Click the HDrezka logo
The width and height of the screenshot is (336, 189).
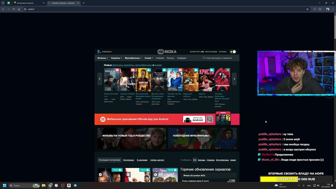[167, 52]
